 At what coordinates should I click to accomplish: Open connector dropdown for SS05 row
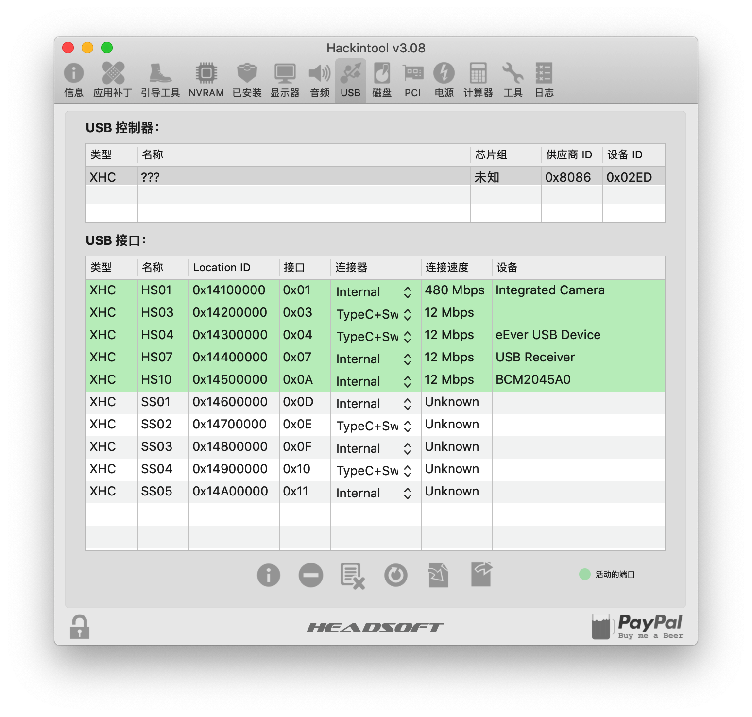[x=375, y=493]
